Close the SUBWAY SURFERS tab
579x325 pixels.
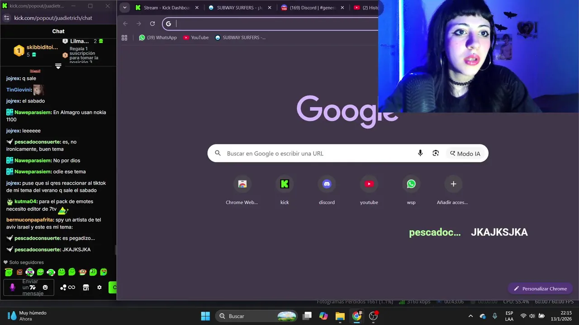(x=270, y=8)
